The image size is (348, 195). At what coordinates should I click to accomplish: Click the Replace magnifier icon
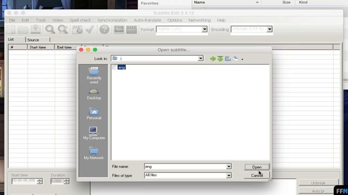(x=63, y=29)
